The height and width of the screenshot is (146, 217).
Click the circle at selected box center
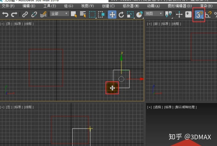click(x=121, y=79)
